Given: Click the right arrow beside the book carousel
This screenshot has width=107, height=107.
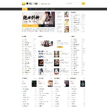Looking at the screenshot, I should (54, 43).
